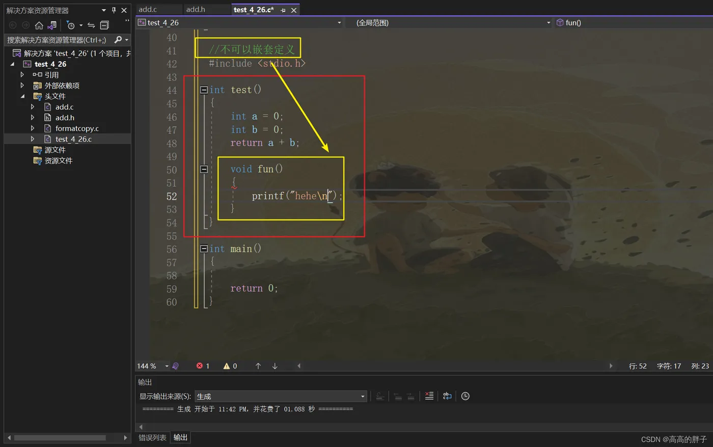Image resolution: width=713 pixels, height=447 pixels.
Task: Expand the 外部依赖项 node
Action: point(22,86)
